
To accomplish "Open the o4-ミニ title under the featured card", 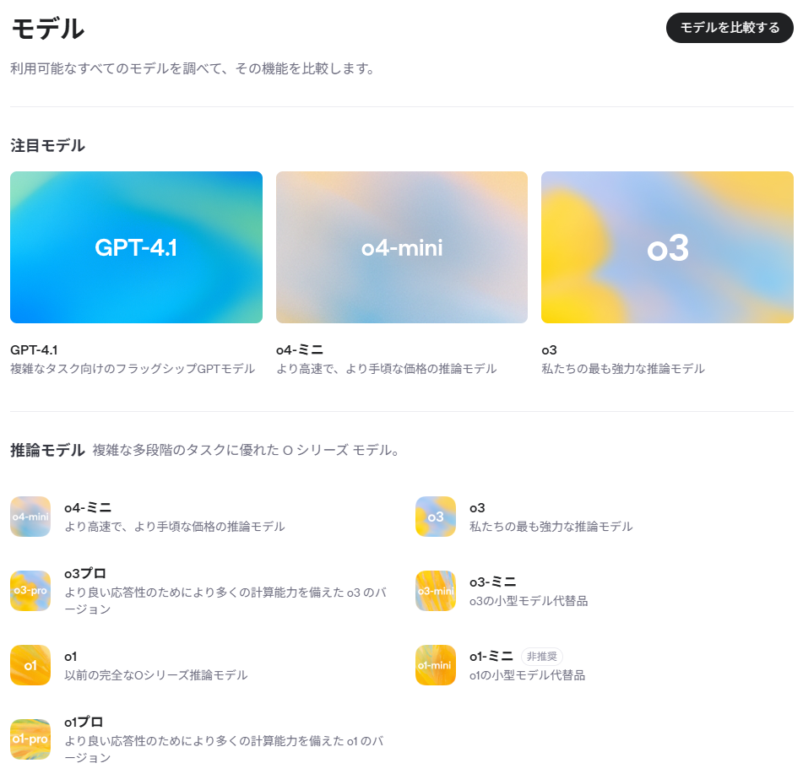I will 300,350.
